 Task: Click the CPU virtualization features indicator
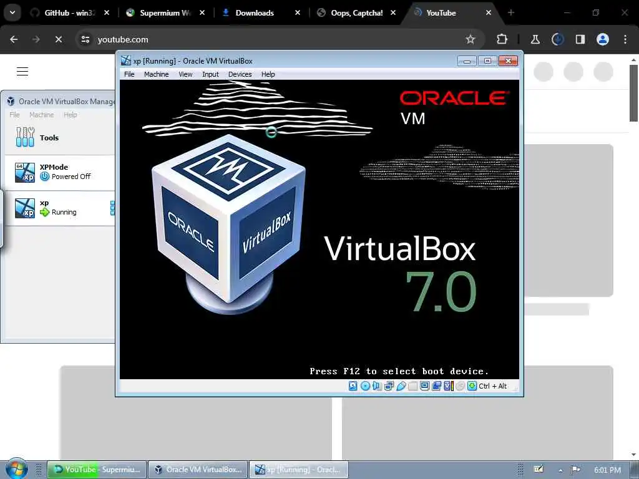448,385
